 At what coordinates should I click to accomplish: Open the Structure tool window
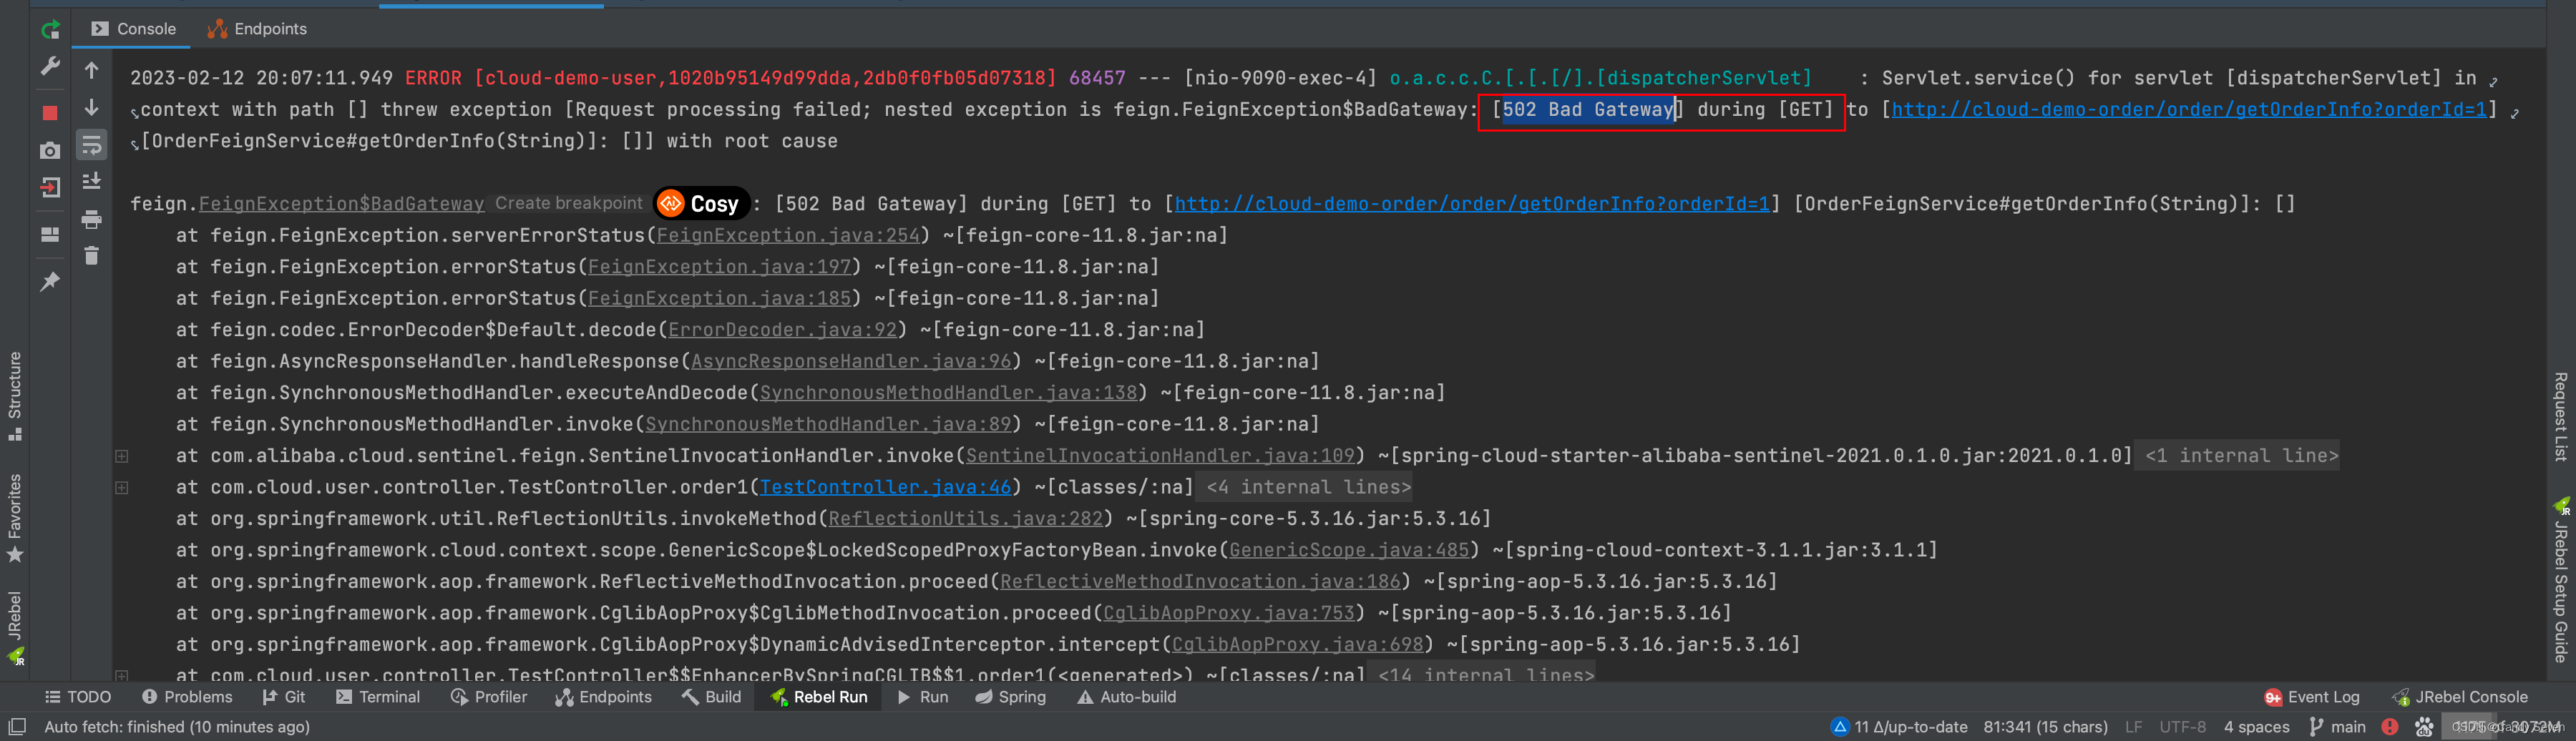(15, 396)
